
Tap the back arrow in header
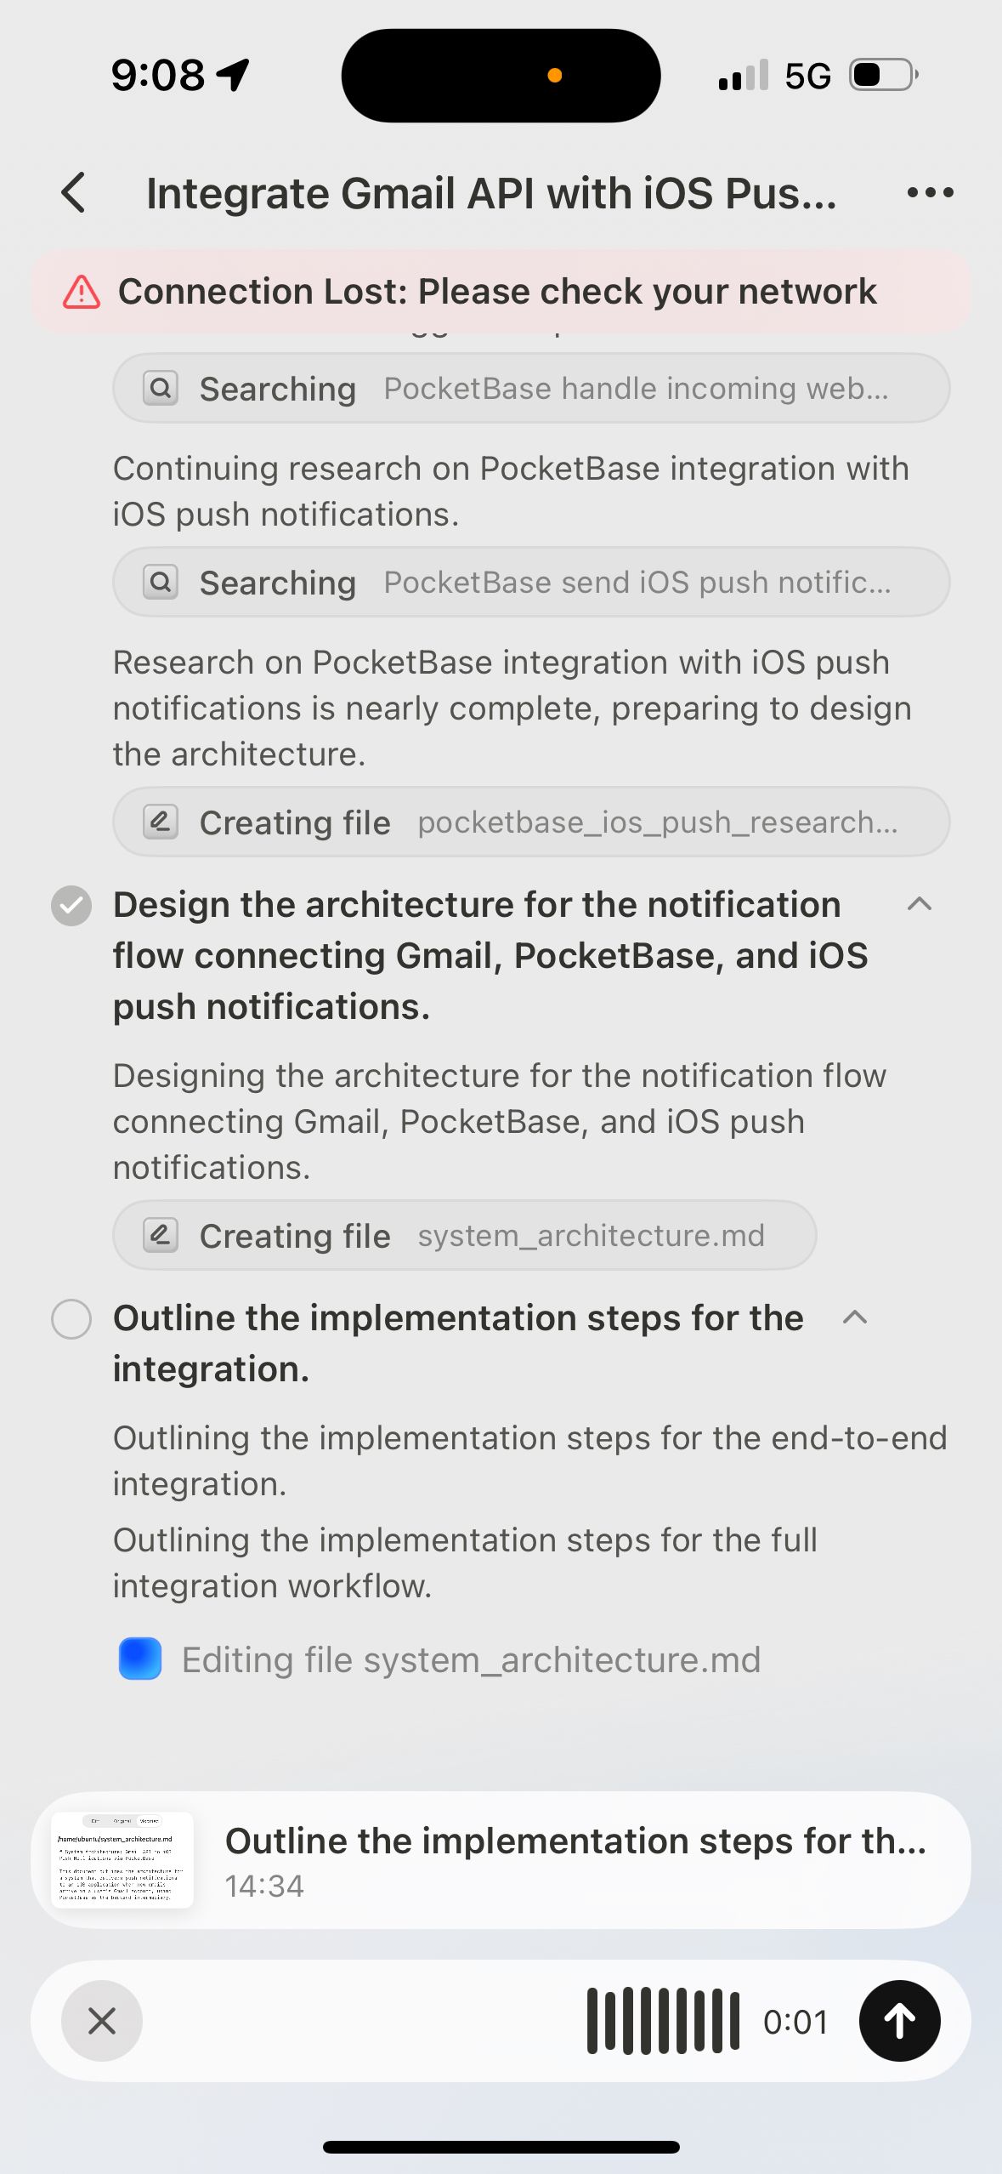click(x=74, y=192)
